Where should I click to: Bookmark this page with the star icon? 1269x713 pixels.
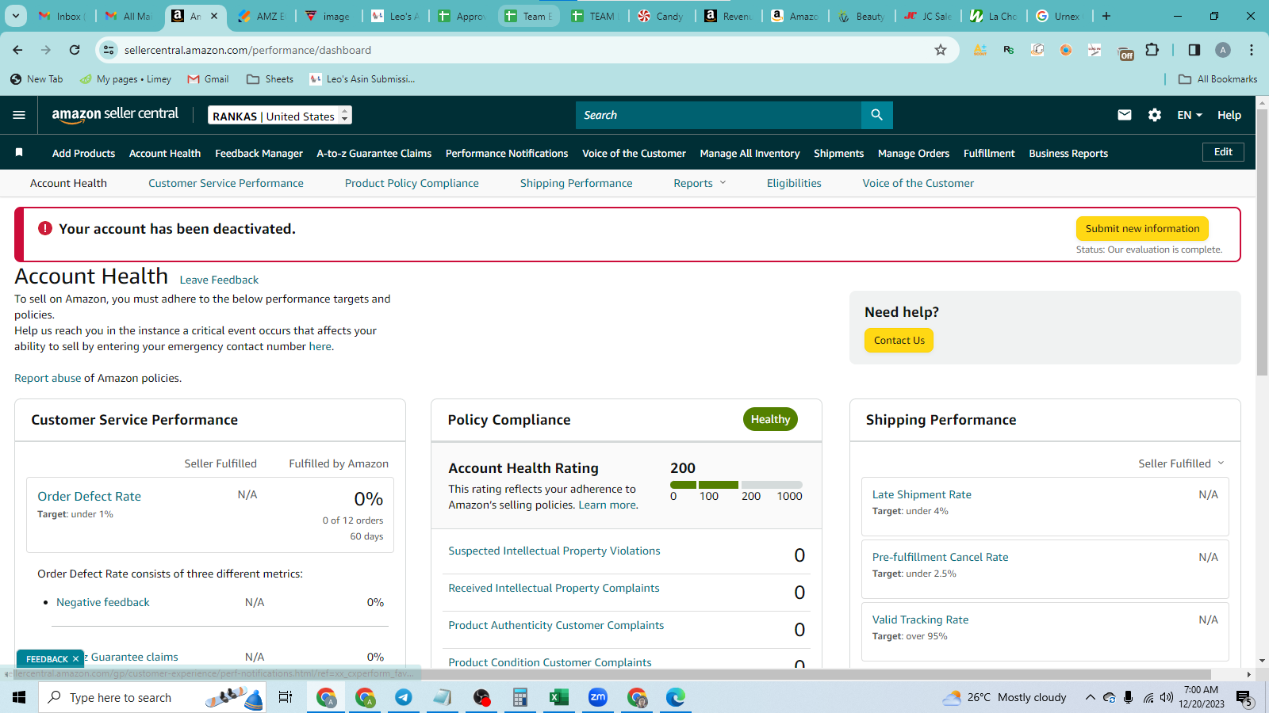point(941,50)
